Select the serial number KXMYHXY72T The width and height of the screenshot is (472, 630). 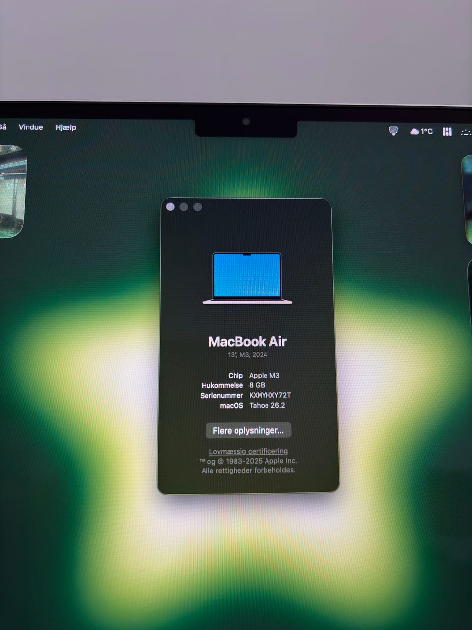coord(270,395)
